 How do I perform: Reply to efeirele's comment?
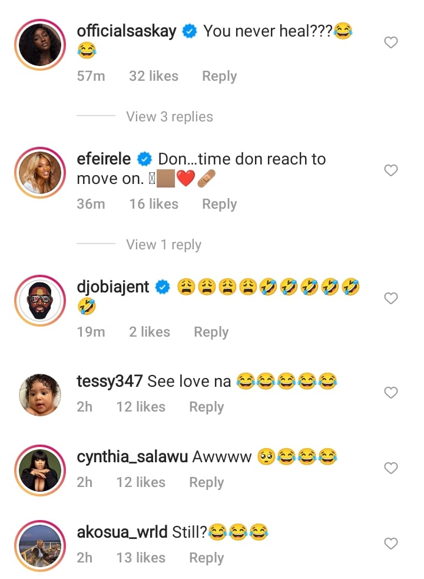coord(219,204)
